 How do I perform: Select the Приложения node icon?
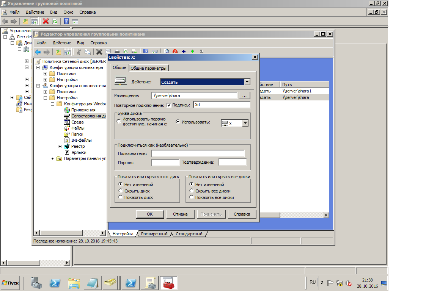(67, 110)
